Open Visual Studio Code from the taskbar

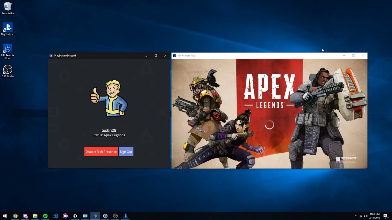click(55, 216)
